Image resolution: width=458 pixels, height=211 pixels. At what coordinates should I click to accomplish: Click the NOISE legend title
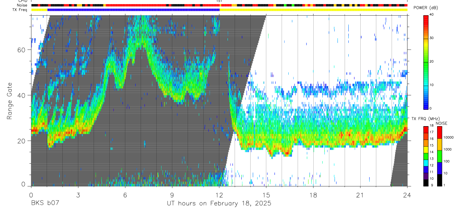(442, 123)
